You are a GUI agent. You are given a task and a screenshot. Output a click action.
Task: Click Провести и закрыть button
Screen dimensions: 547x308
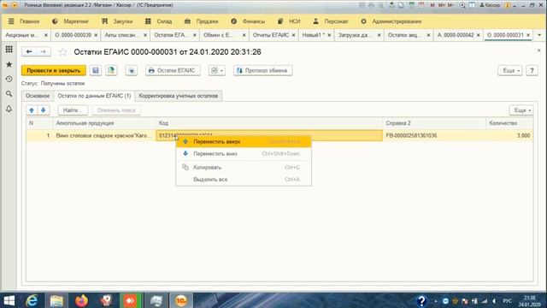pyautogui.click(x=54, y=70)
